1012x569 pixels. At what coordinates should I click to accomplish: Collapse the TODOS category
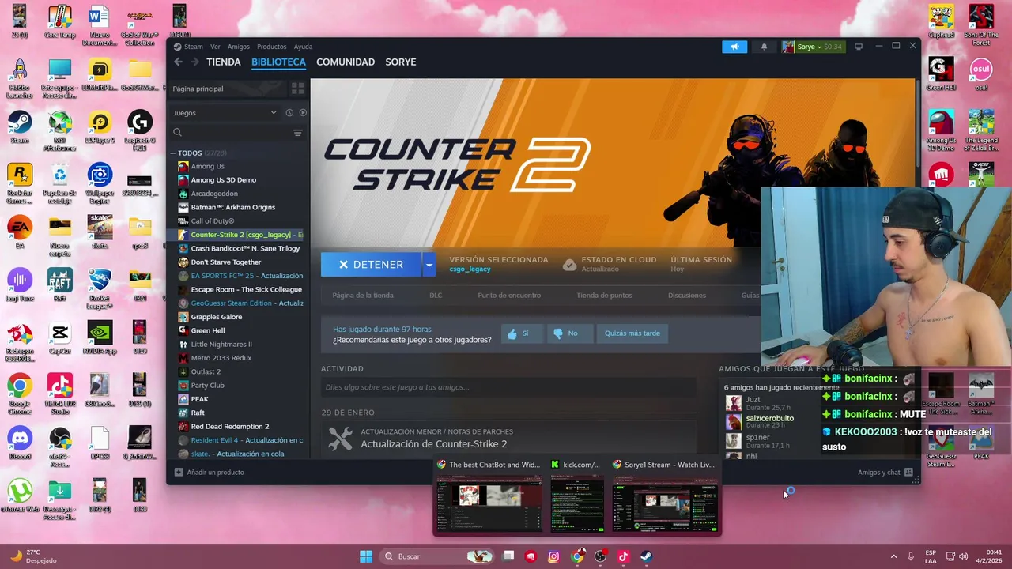173,153
